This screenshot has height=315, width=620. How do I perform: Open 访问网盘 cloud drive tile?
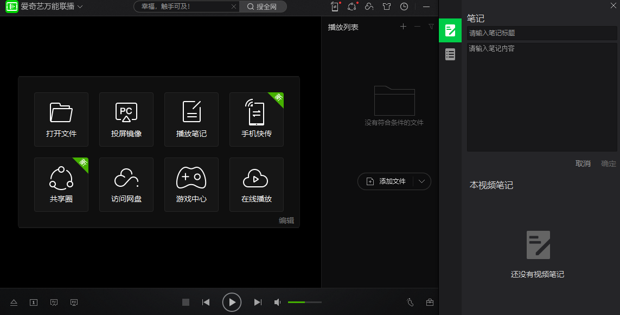click(x=126, y=184)
